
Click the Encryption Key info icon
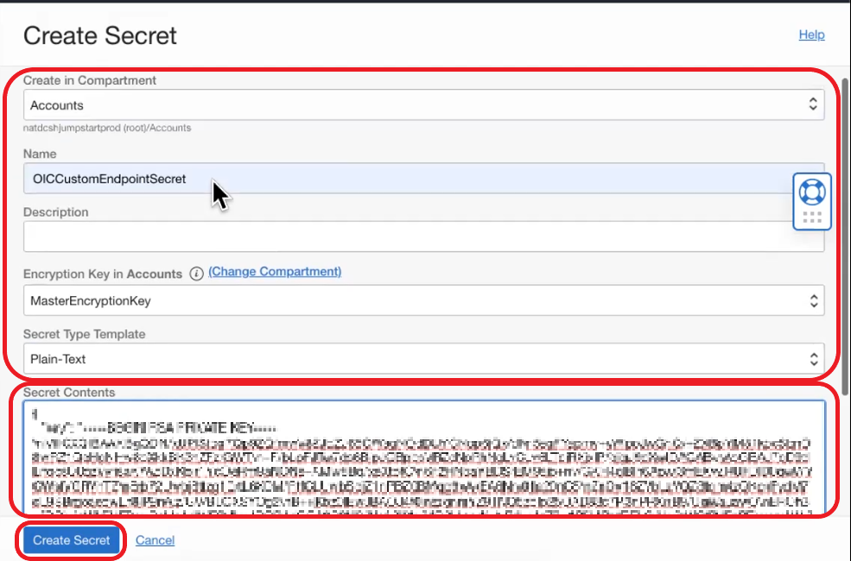click(196, 274)
